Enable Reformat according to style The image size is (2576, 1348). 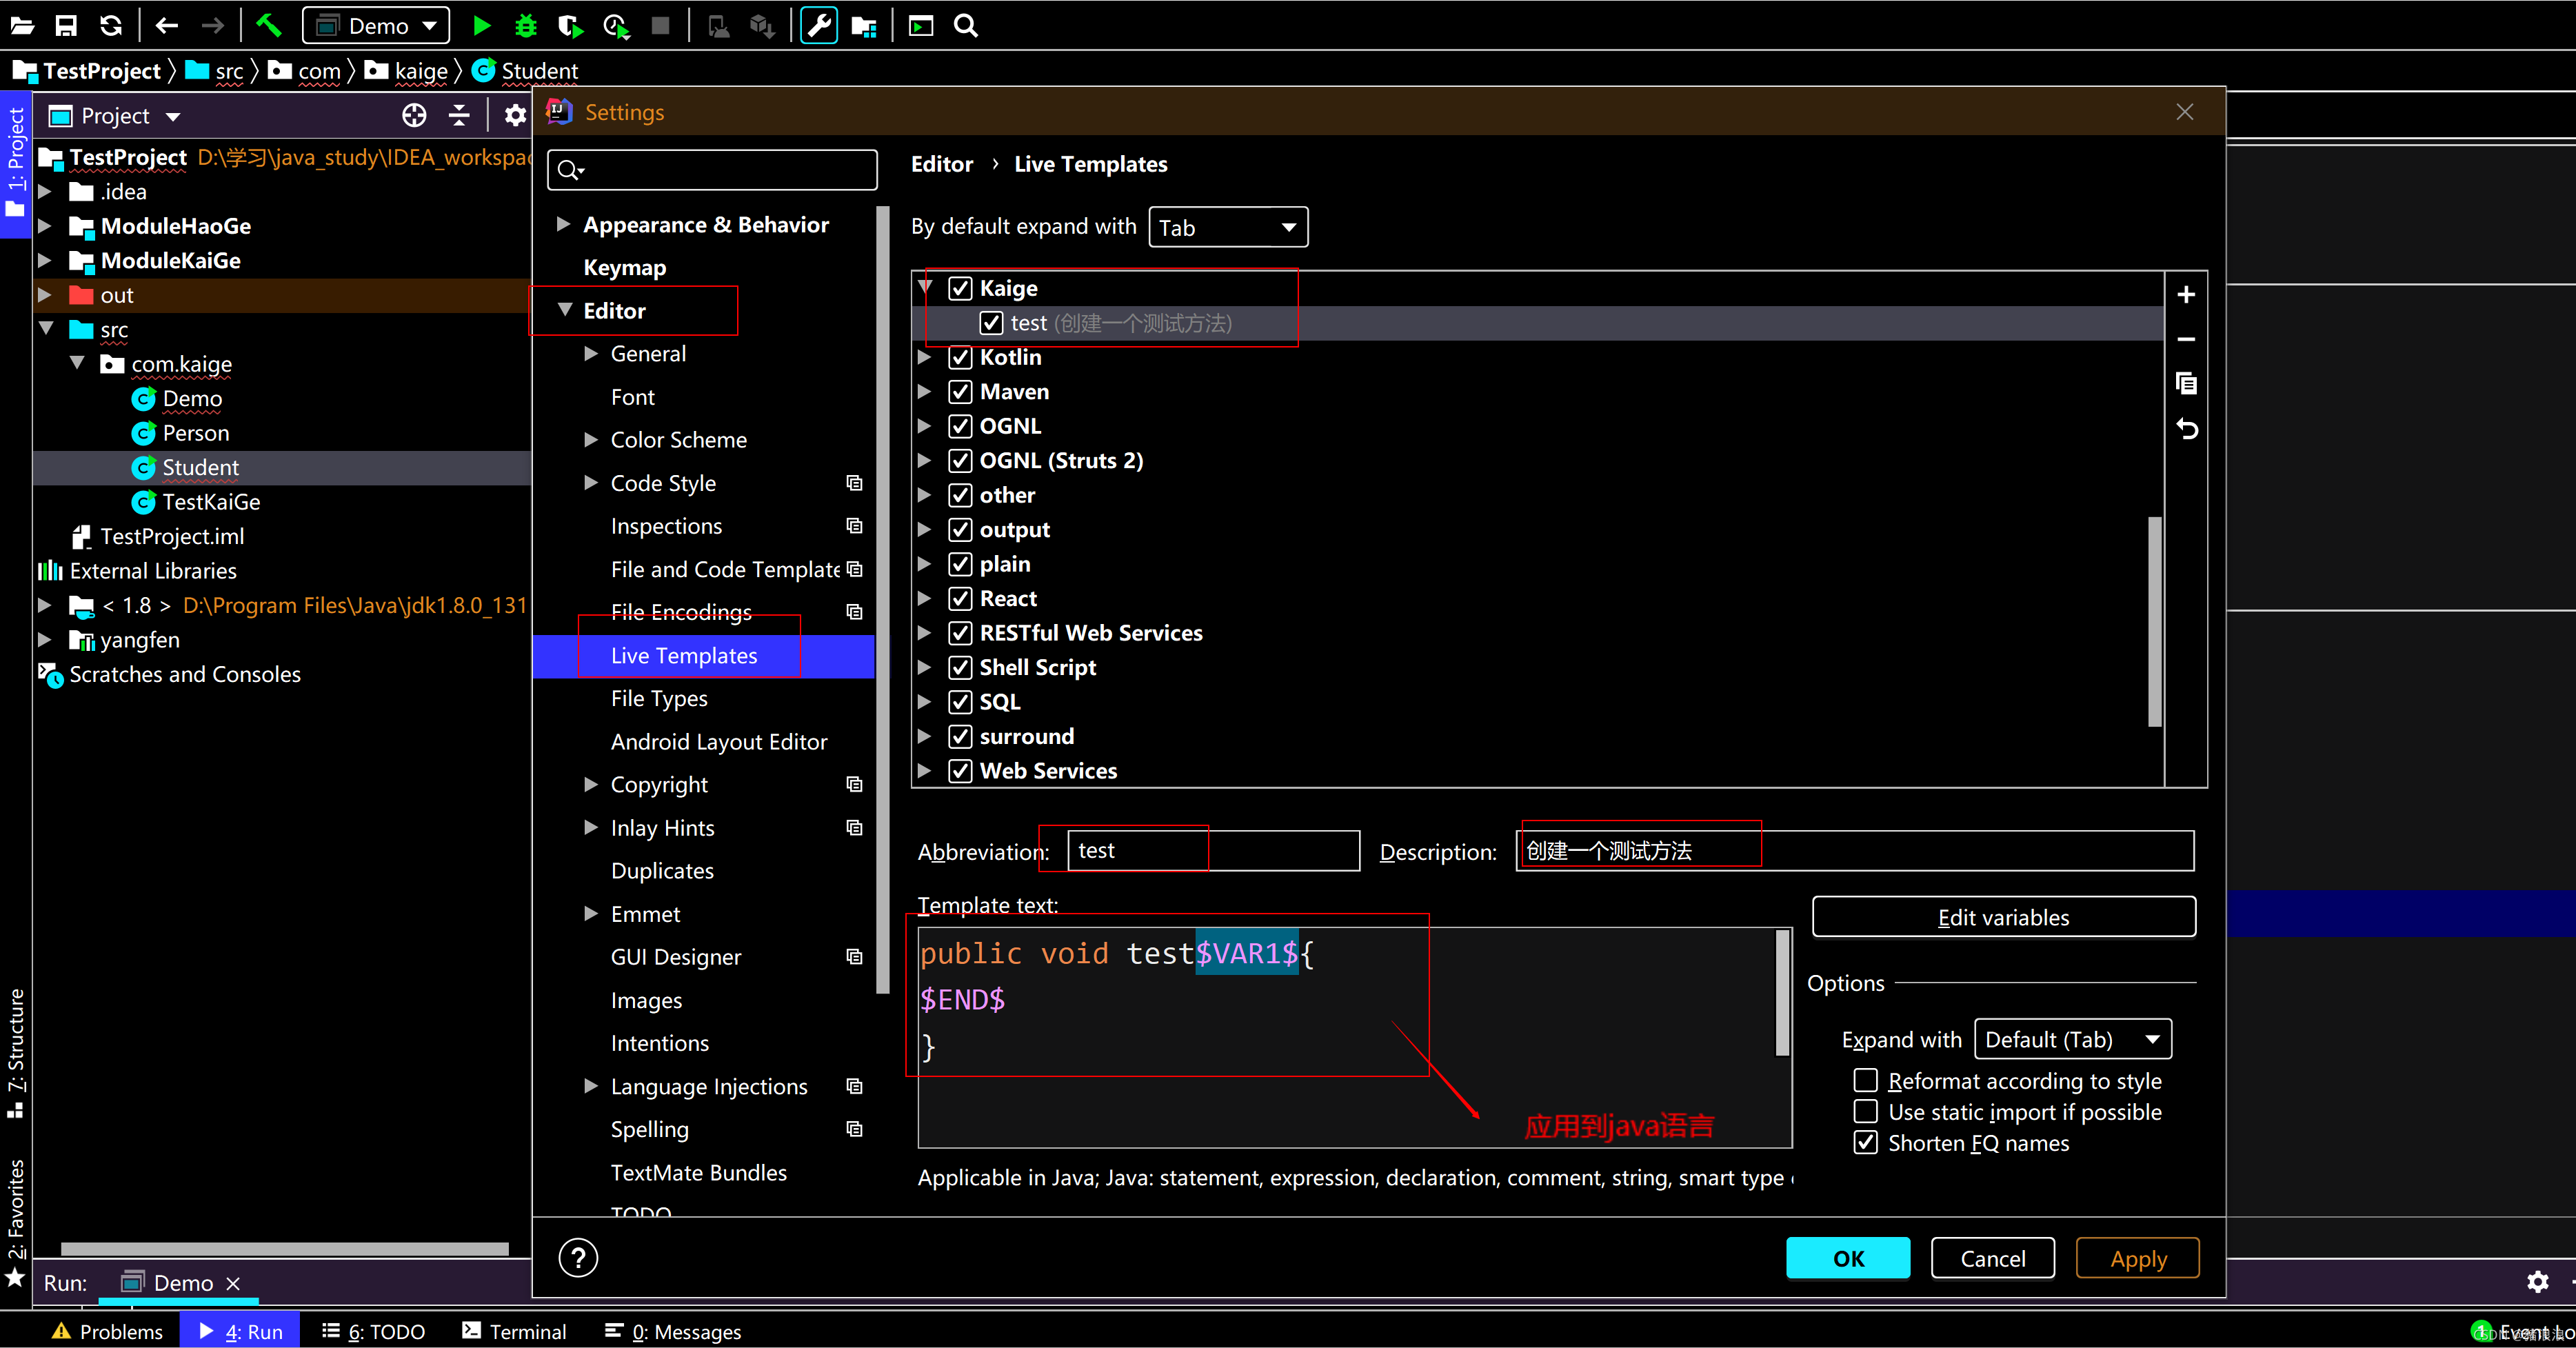pos(1865,1081)
